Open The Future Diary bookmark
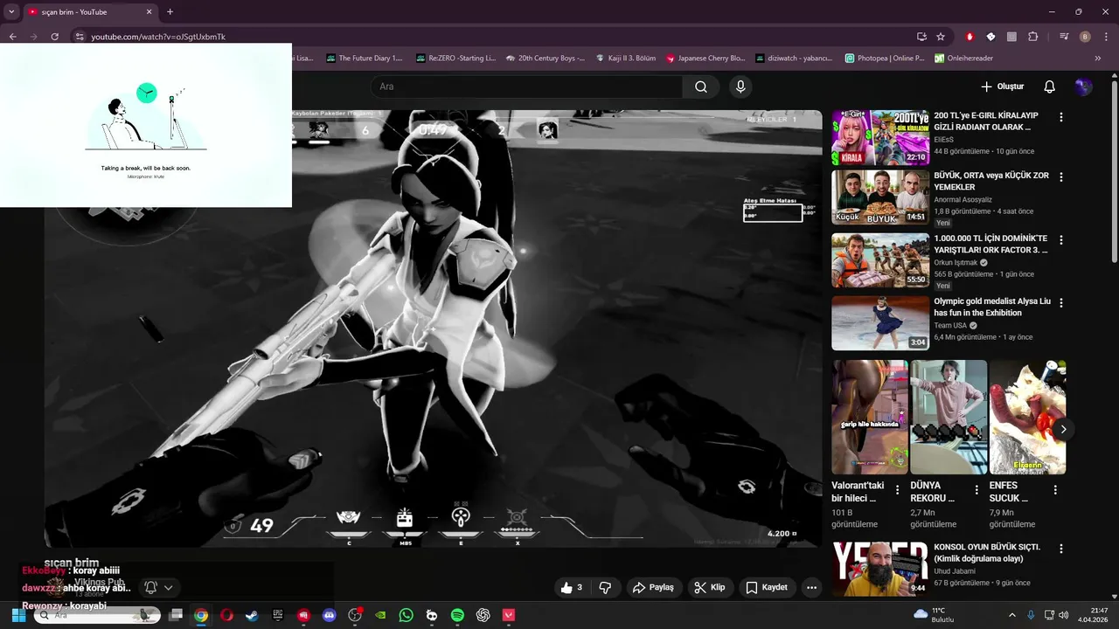 click(365, 59)
